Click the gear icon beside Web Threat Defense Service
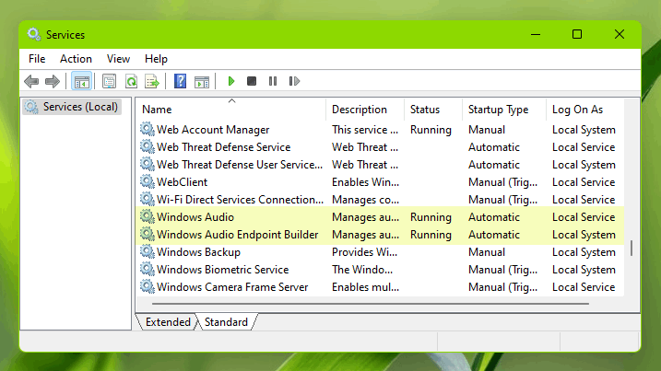 (148, 146)
